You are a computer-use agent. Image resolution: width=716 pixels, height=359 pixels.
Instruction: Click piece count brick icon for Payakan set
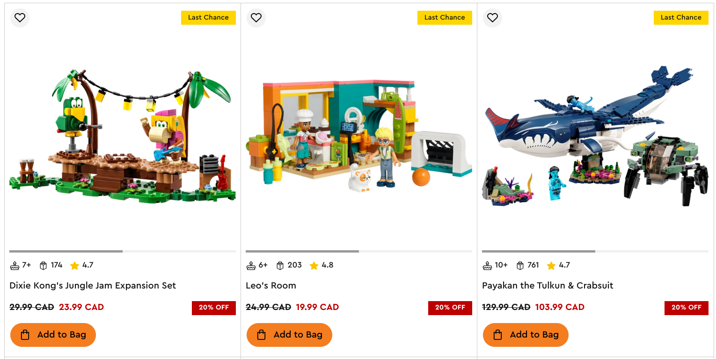click(520, 266)
